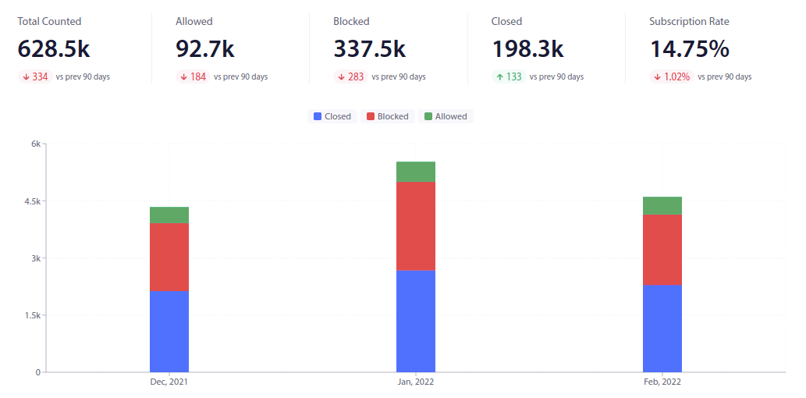This screenshot has height=398, width=806.
Task: Click the 337.5k Blocked value
Action: pos(369,49)
